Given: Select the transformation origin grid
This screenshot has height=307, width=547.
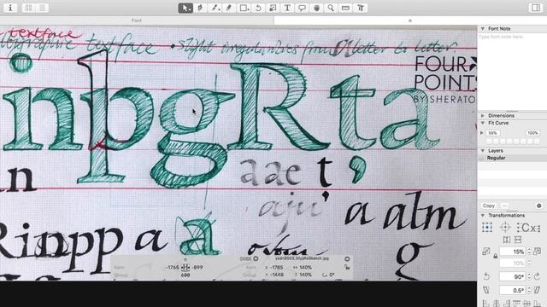Looking at the screenshot, I should (x=486, y=228).
